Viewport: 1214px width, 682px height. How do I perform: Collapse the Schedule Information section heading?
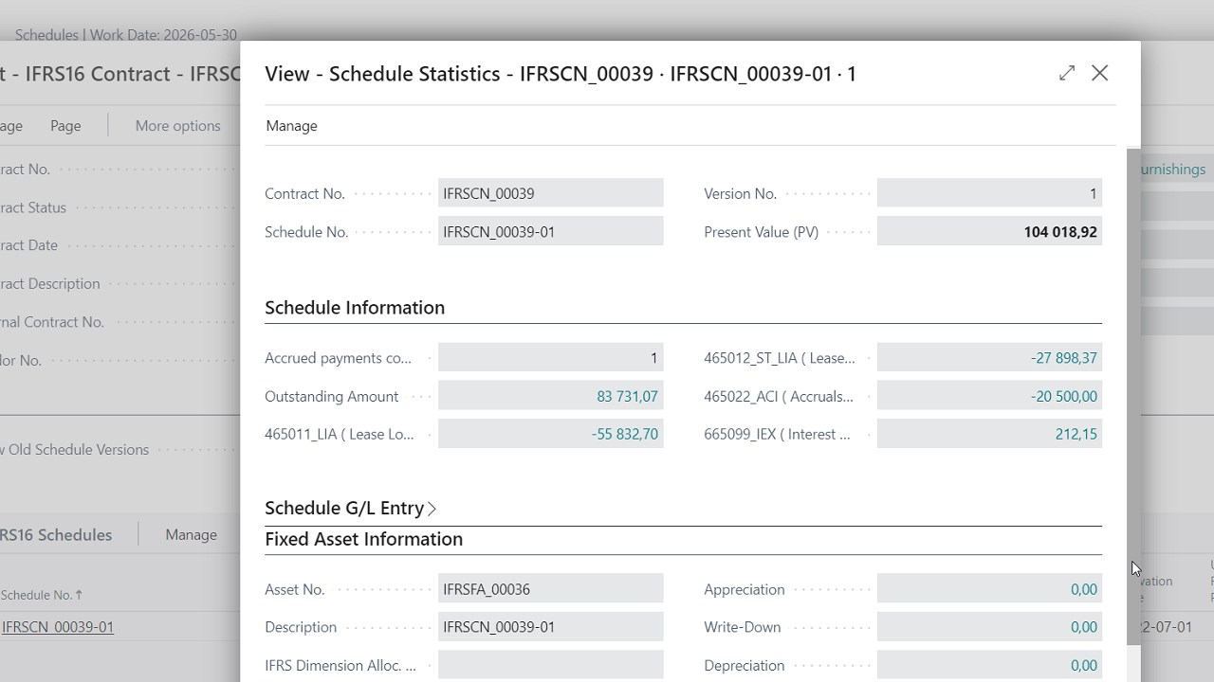(x=355, y=308)
